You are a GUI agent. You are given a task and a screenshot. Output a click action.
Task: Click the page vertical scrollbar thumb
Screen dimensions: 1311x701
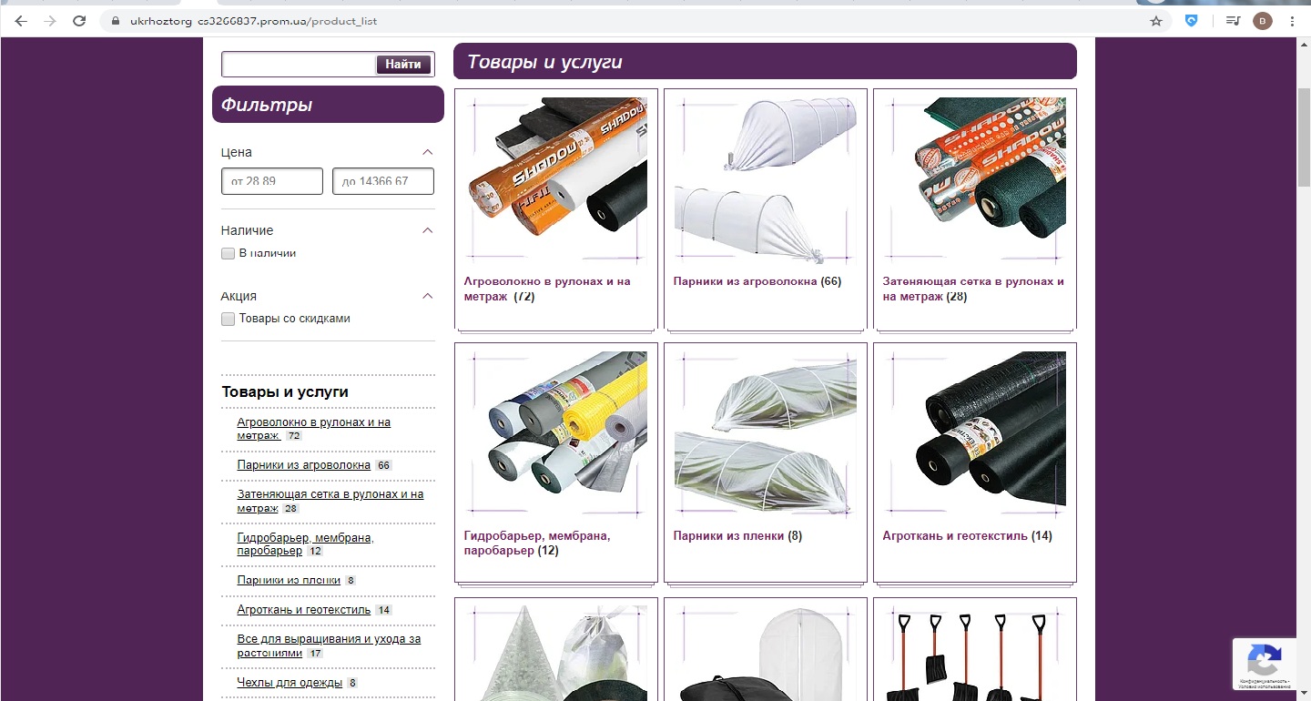tap(1304, 137)
